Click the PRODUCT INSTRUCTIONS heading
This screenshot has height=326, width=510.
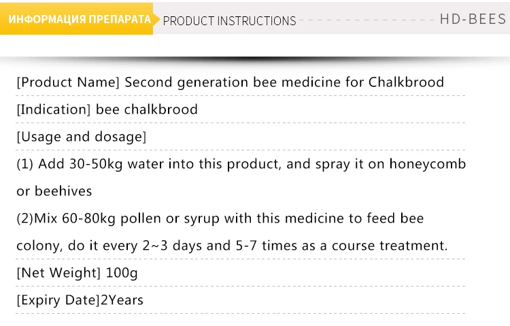click(x=229, y=21)
